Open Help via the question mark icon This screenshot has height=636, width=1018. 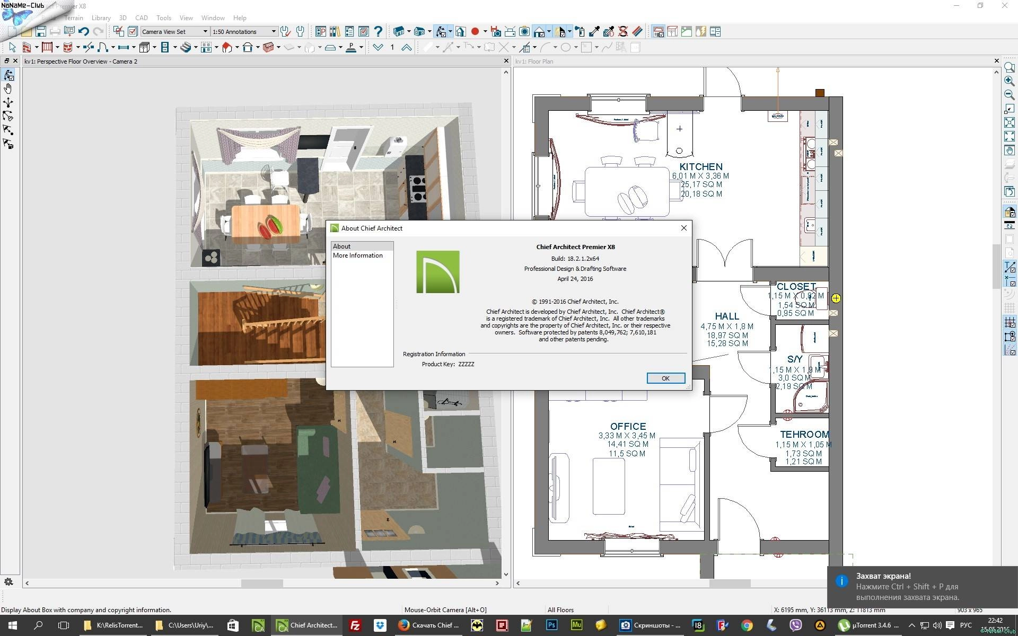pyautogui.click(x=378, y=32)
